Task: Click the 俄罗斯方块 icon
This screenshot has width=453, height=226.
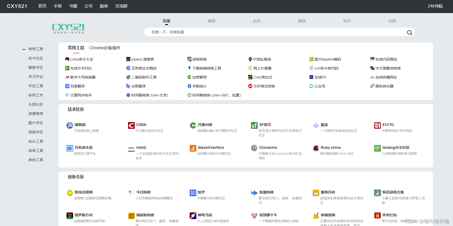Action: tap(70, 215)
